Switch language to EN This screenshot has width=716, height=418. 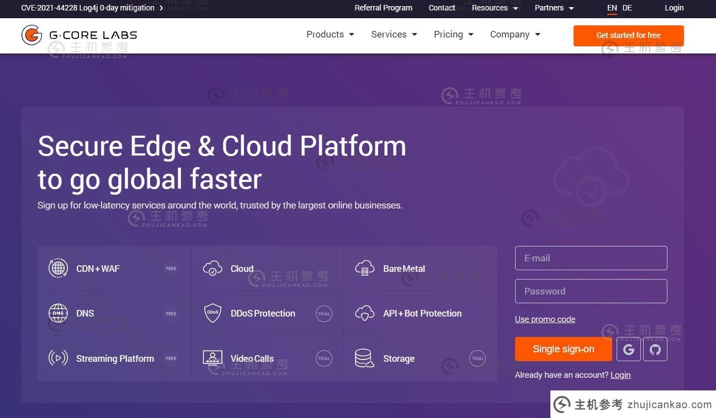pos(612,8)
